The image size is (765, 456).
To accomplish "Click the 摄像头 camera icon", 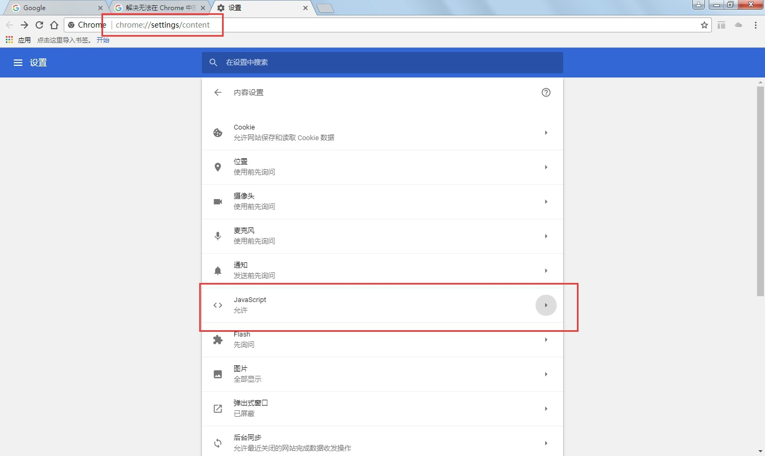I will coord(218,202).
